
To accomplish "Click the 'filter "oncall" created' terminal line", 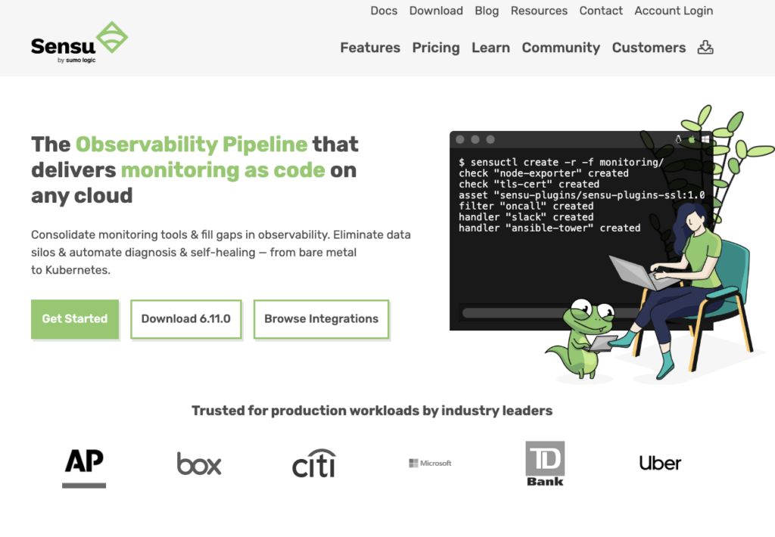I will click(526, 206).
